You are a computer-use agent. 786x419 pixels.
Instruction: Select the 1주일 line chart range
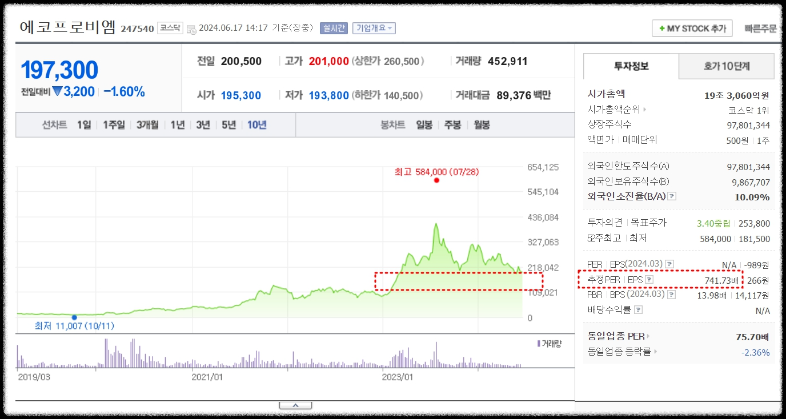(x=114, y=125)
